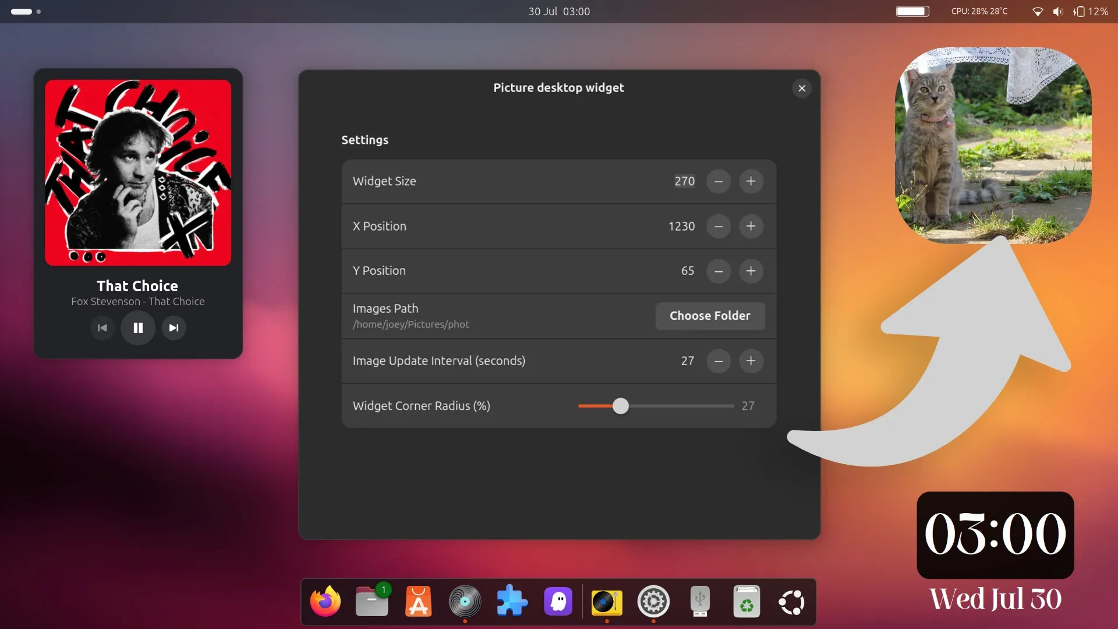The width and height of the screenshot is (1118, 629).
Task: Open the Files app in dock
Action: pos(372,602)
